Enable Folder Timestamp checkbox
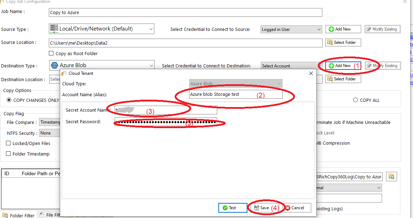 [x=8, y=153]
